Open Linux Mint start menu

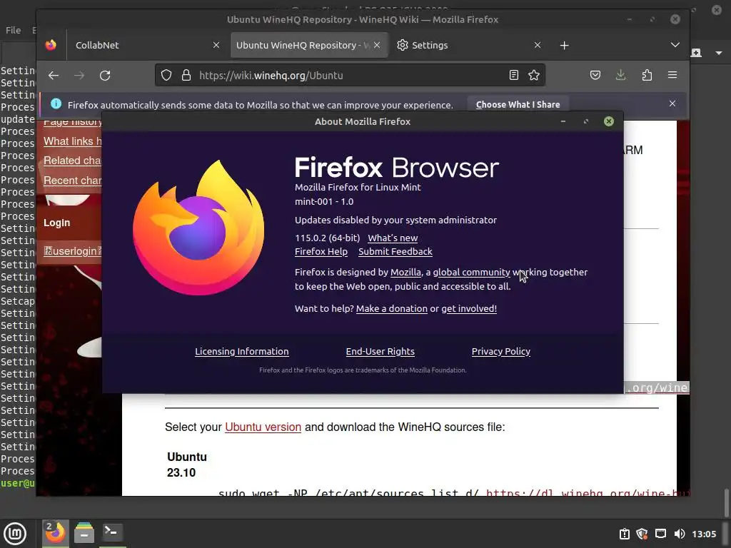(15, 534)
